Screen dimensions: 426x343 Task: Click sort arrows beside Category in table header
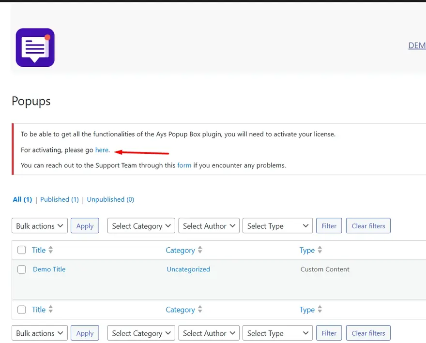pyautogui.click(x=200, y=250)
